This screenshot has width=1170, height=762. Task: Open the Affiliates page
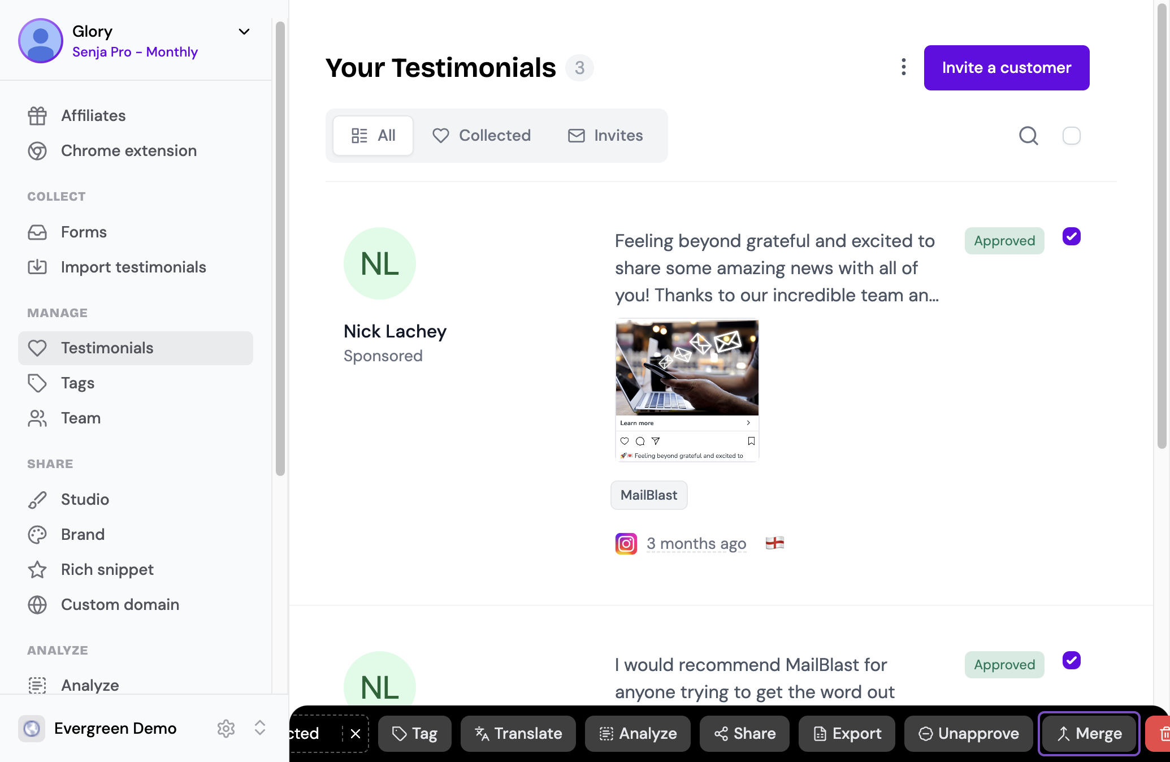tap(135, 115)
